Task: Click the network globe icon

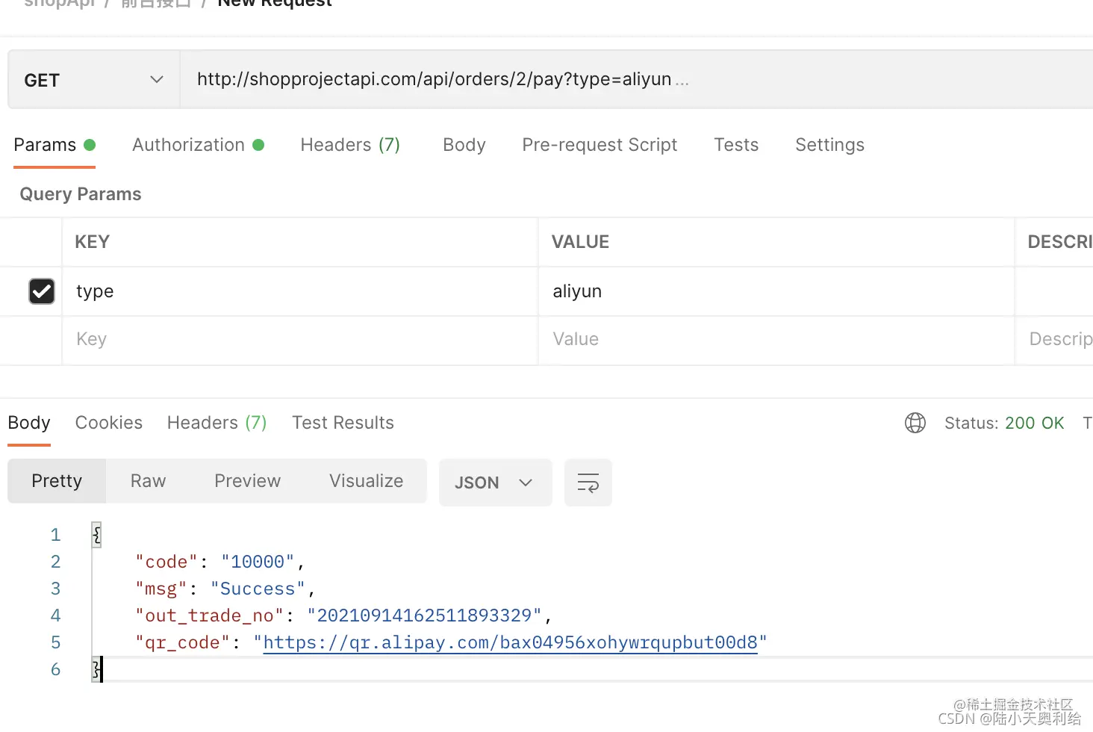Action: point(915,423)
